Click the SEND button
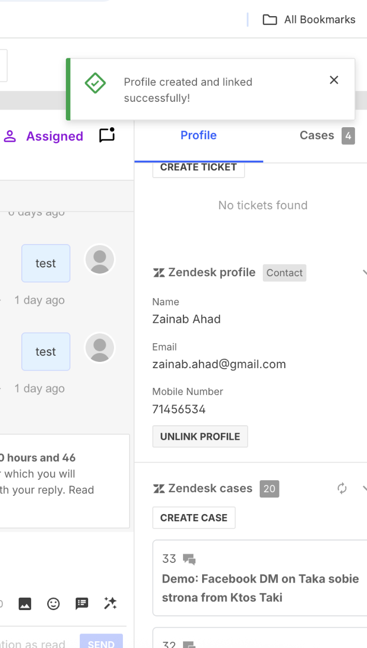Viewport: 367px width, 648px height. coord(101,642)
